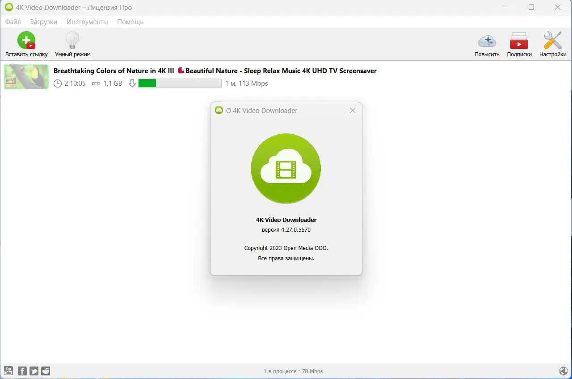Screen dimensions: 572x379
Task: Click the clock duration icon
Action: 58,83
